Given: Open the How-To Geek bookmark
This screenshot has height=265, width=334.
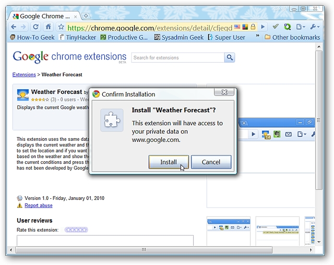Looking at the screenshot, I should click(x=32, y=38).
